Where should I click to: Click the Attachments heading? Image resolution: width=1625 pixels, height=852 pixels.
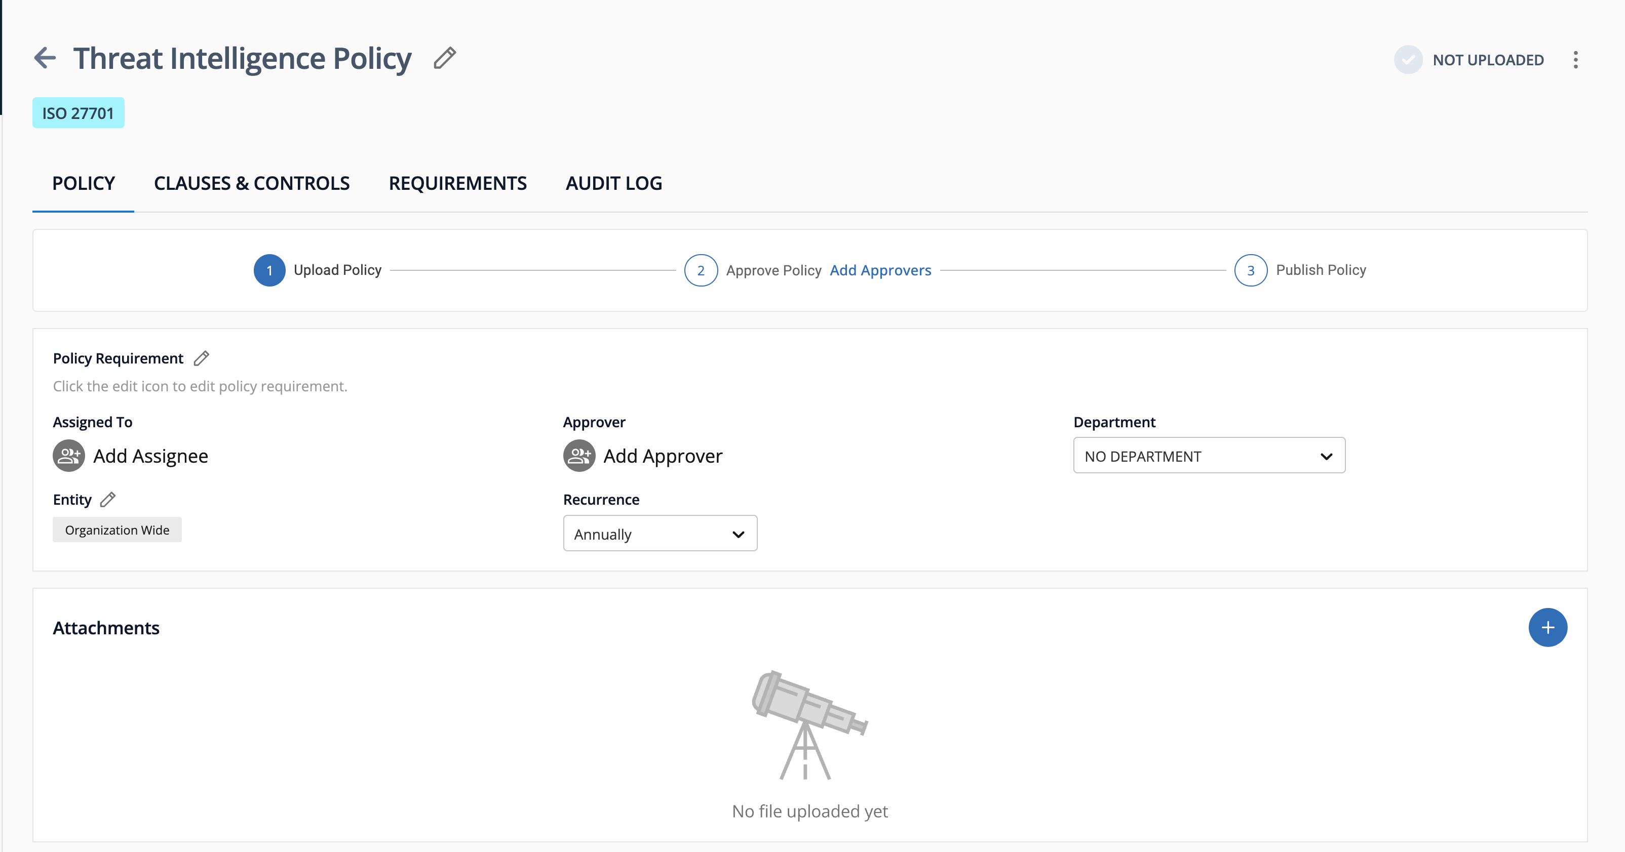click(106, 628)
